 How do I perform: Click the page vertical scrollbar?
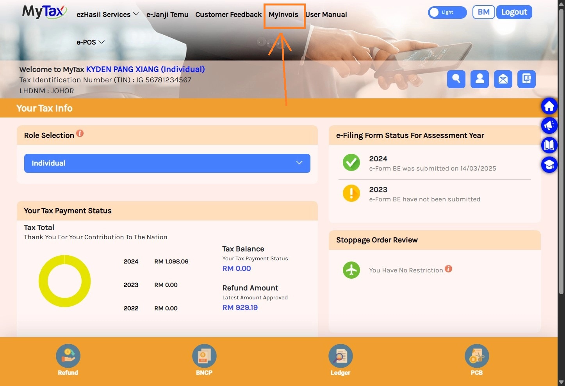click(x=561, y=156)
